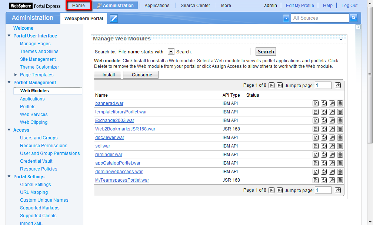The image size is (373, 225).
Task: Click the side panel expand arrow at right edge
Action: [358, 27]
